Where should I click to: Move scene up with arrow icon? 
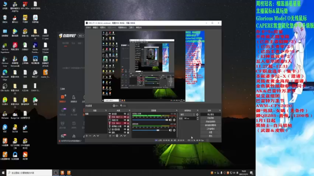(94, 136)
